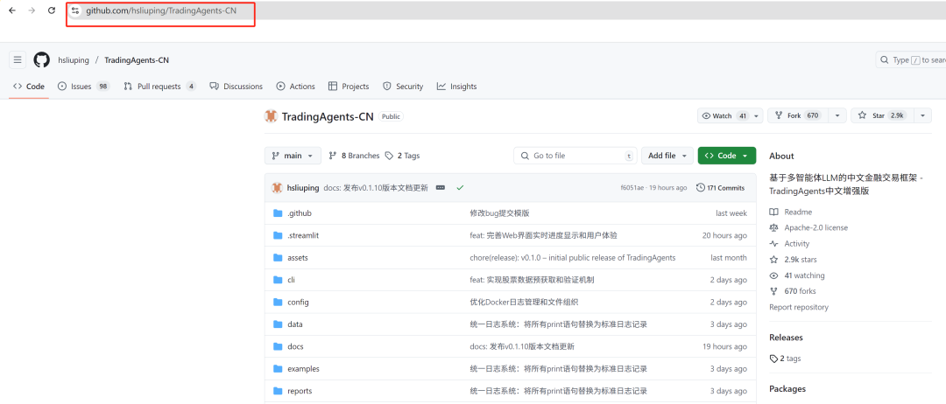Click the browser forward arrow
Viewport: 946px width, 404px height.
point(32,10)
